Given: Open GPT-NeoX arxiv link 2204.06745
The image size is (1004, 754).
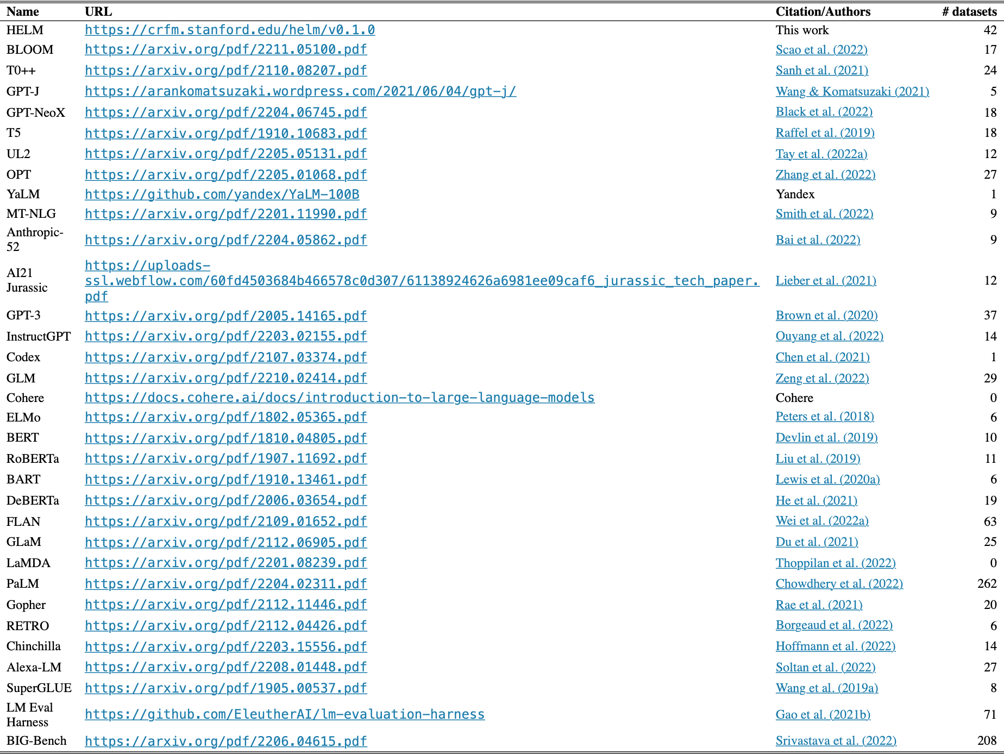Looking at the screenshot, I should click(x=226, y=112).
